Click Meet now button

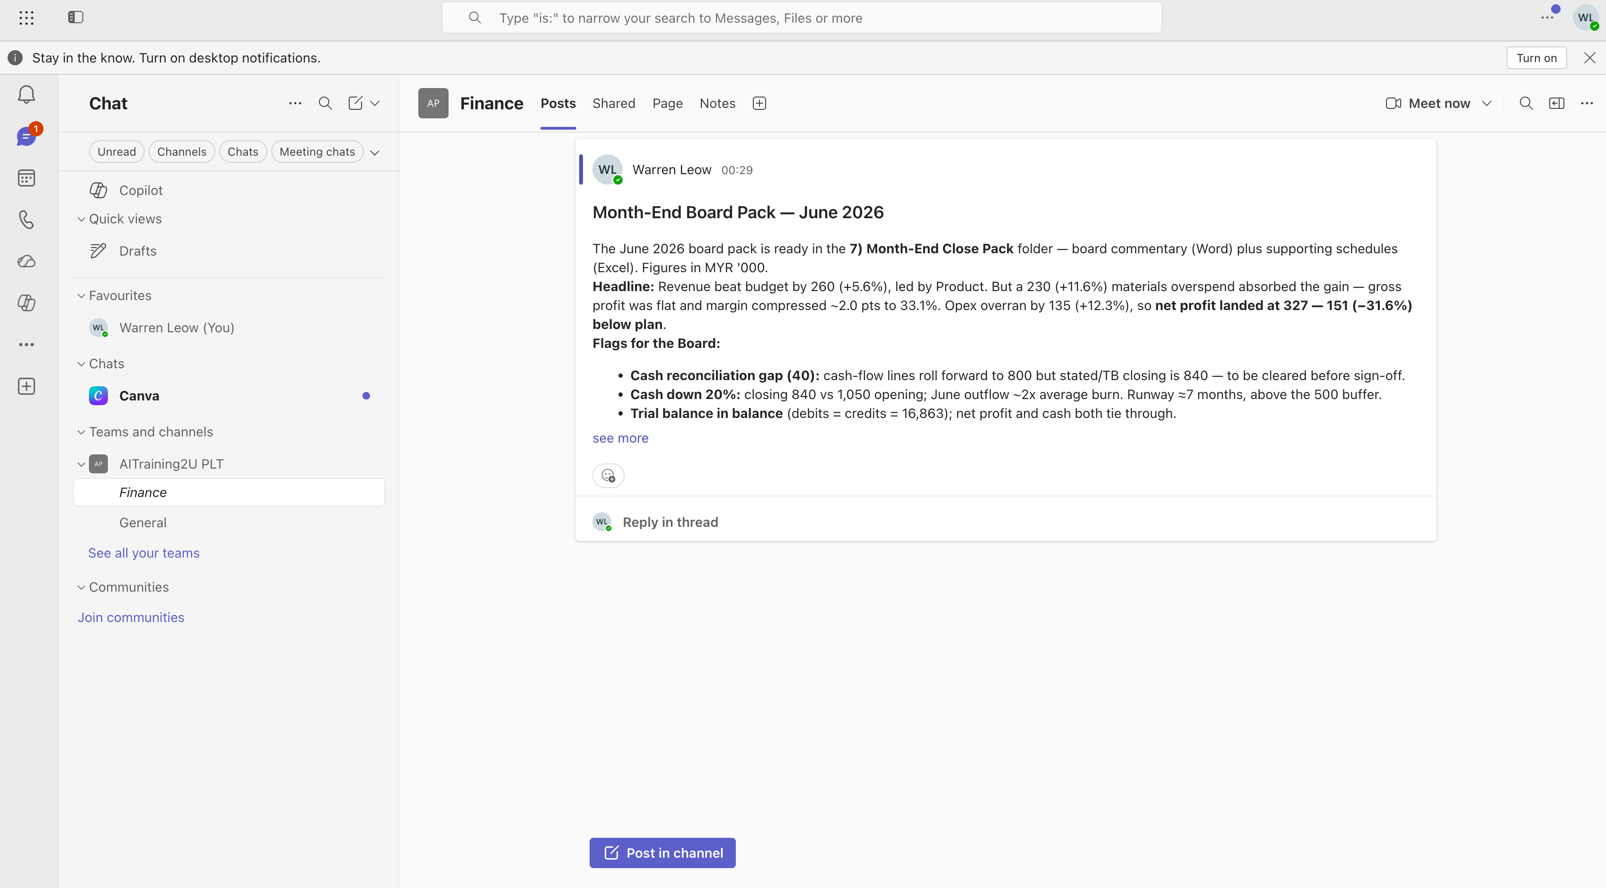tap(1428, 103)
